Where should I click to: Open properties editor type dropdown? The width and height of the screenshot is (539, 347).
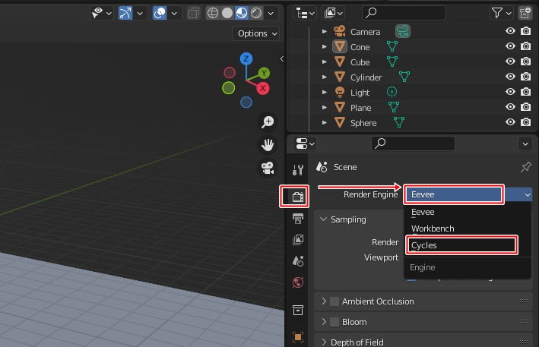point(305,144)
